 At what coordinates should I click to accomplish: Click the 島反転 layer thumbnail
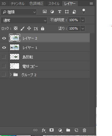15,57
